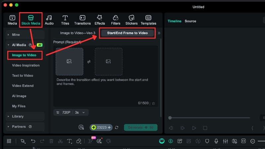
Task: Open the Stickers tab
Action: click(131, 20)
